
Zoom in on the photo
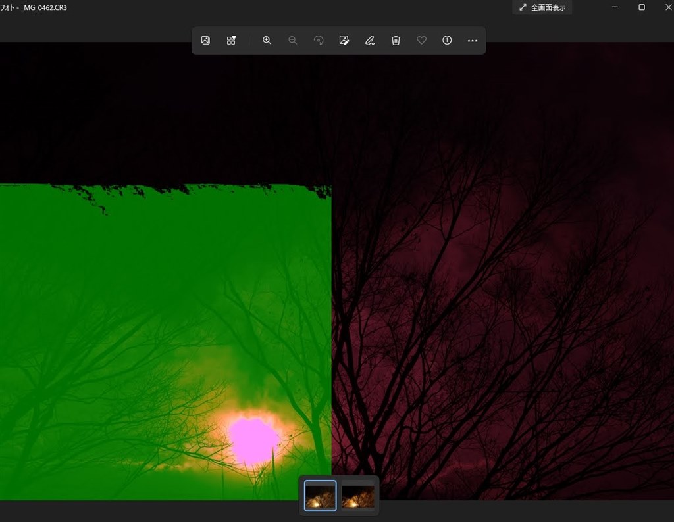tap(267, 41)
